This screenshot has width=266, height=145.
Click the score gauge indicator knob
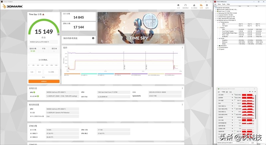tap(59, 34)
